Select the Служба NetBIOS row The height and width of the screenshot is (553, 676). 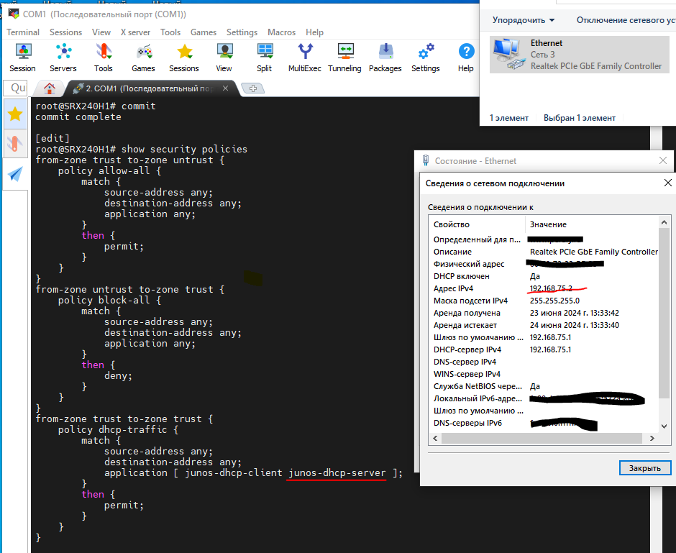(x=544, y=386)
